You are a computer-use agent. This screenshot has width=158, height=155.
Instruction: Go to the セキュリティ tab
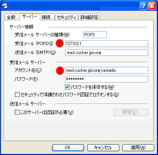[x=67, y=17]
